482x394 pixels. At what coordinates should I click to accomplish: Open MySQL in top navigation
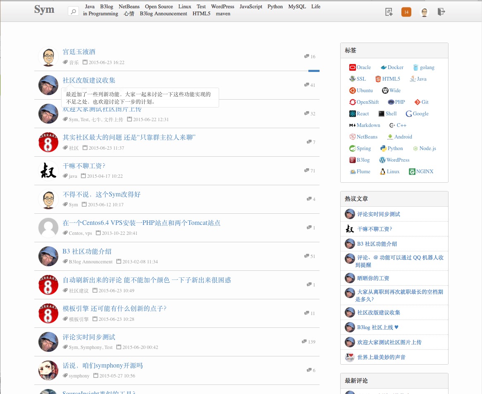pyautogui.click(x=297, y=7)
